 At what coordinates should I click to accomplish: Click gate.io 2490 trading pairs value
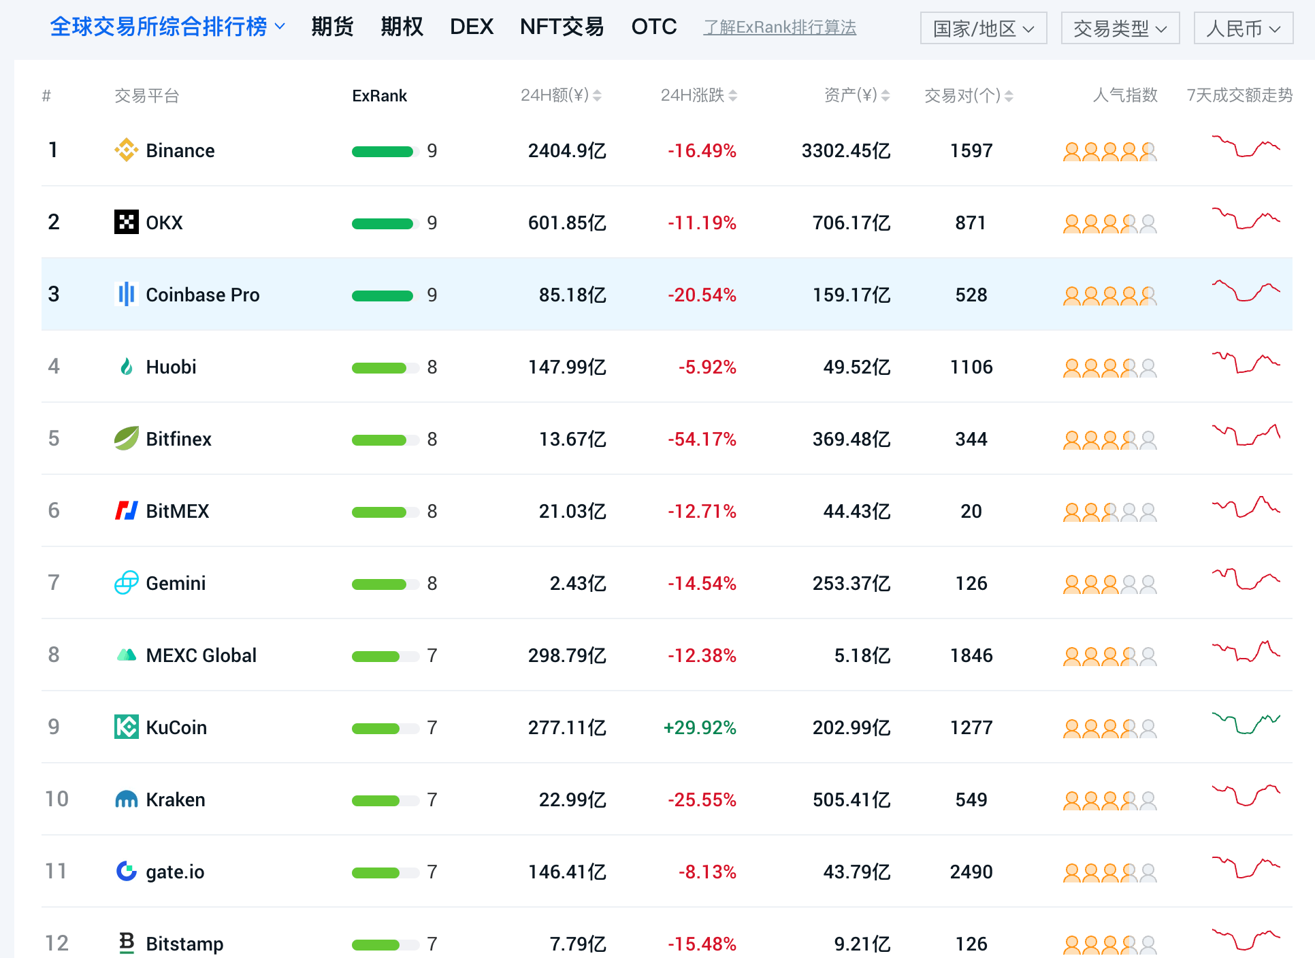point(971,872)
